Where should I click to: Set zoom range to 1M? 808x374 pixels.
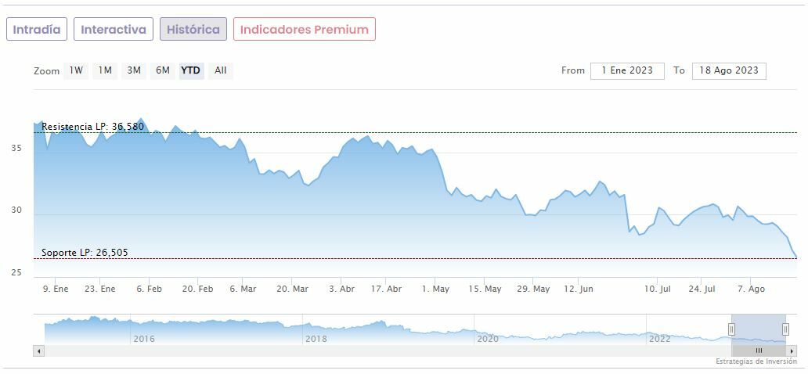[x=105, y=70]
